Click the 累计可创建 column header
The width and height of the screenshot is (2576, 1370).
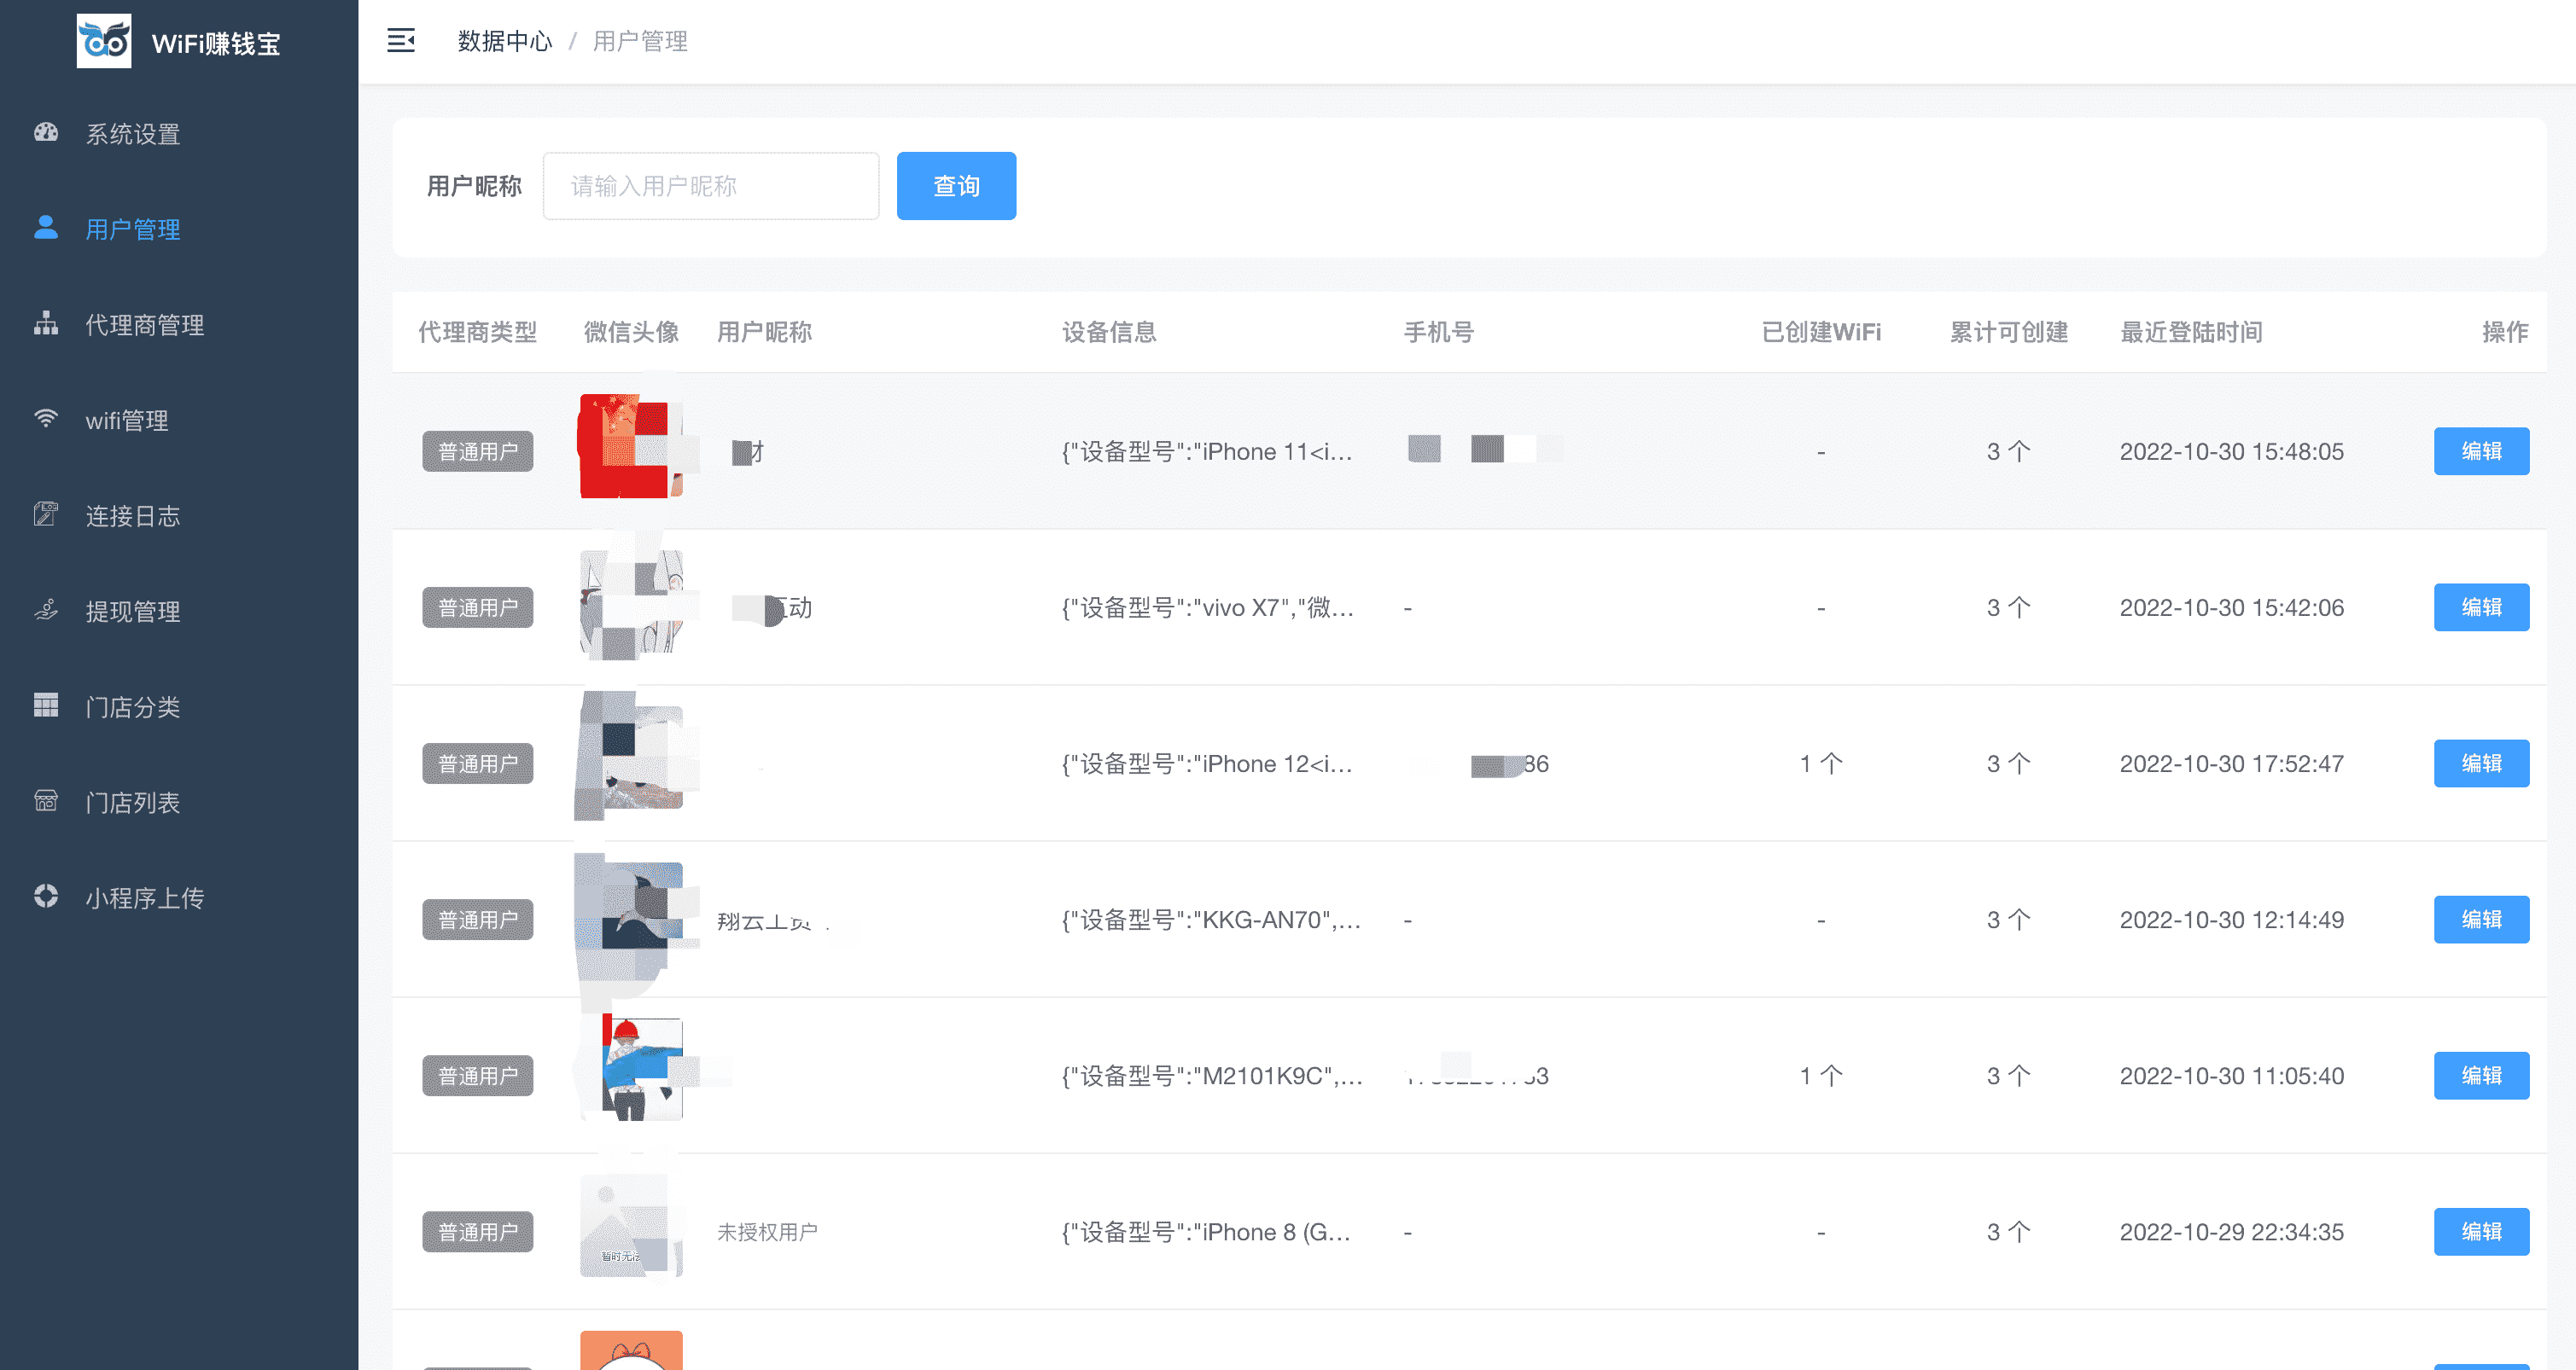coord(2009,332)
